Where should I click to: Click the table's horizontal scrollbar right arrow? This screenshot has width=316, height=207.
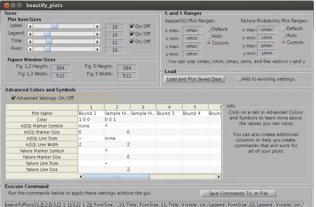218,176
